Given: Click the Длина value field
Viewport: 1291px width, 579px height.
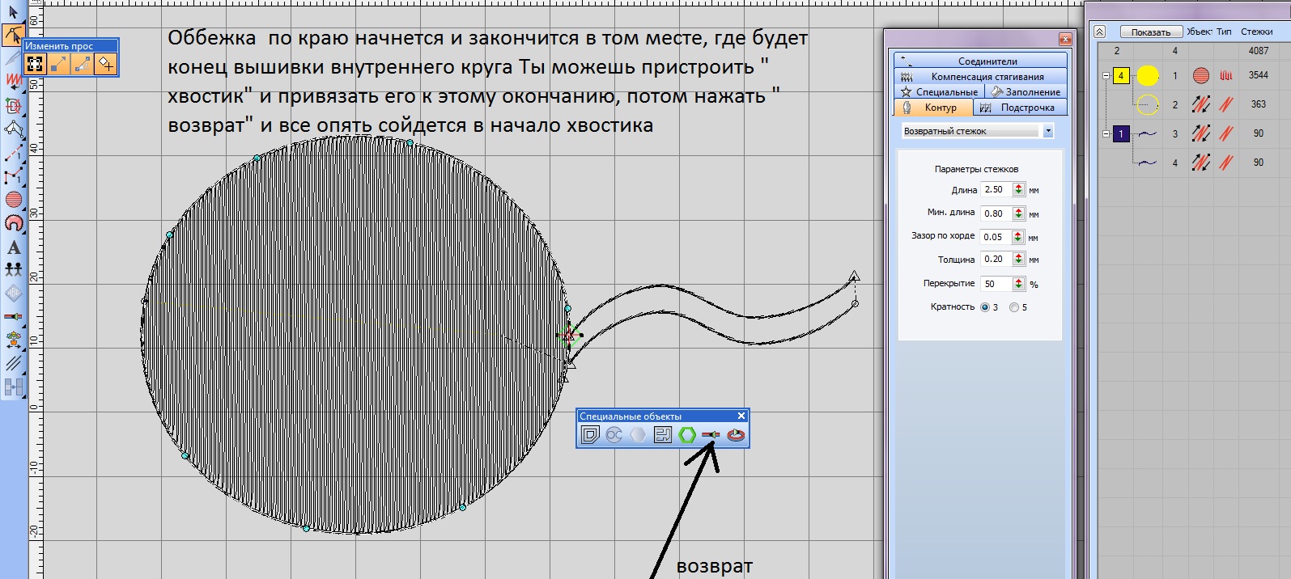Looking at the screenshot, I should coord(995,189).
